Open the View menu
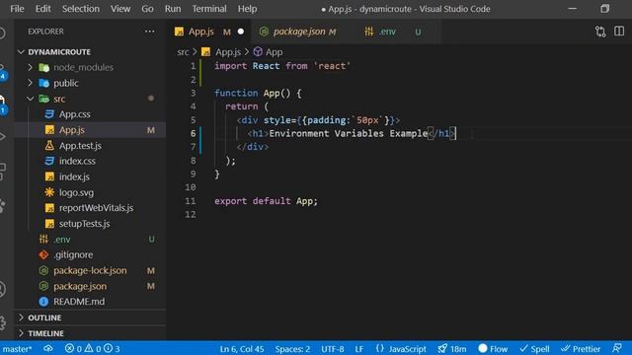 (120, 9)
